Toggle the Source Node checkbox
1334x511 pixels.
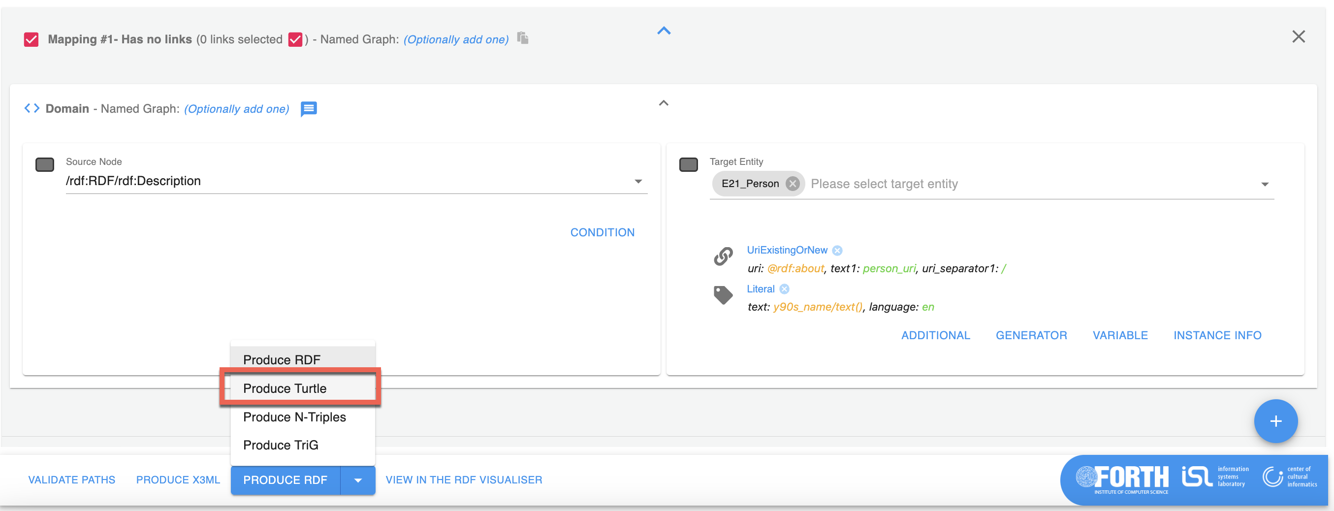click(x=44, y=165)
